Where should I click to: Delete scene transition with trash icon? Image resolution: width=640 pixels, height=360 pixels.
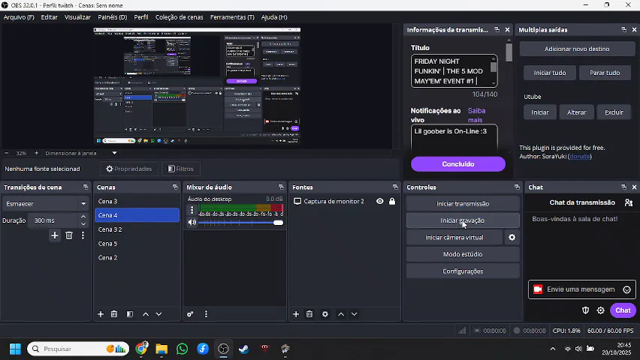[x=69, y=235]
